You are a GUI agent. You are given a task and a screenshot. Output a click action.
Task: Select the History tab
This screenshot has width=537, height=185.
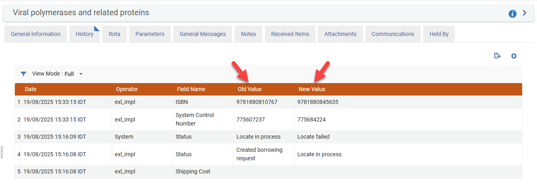coord(85,34)
